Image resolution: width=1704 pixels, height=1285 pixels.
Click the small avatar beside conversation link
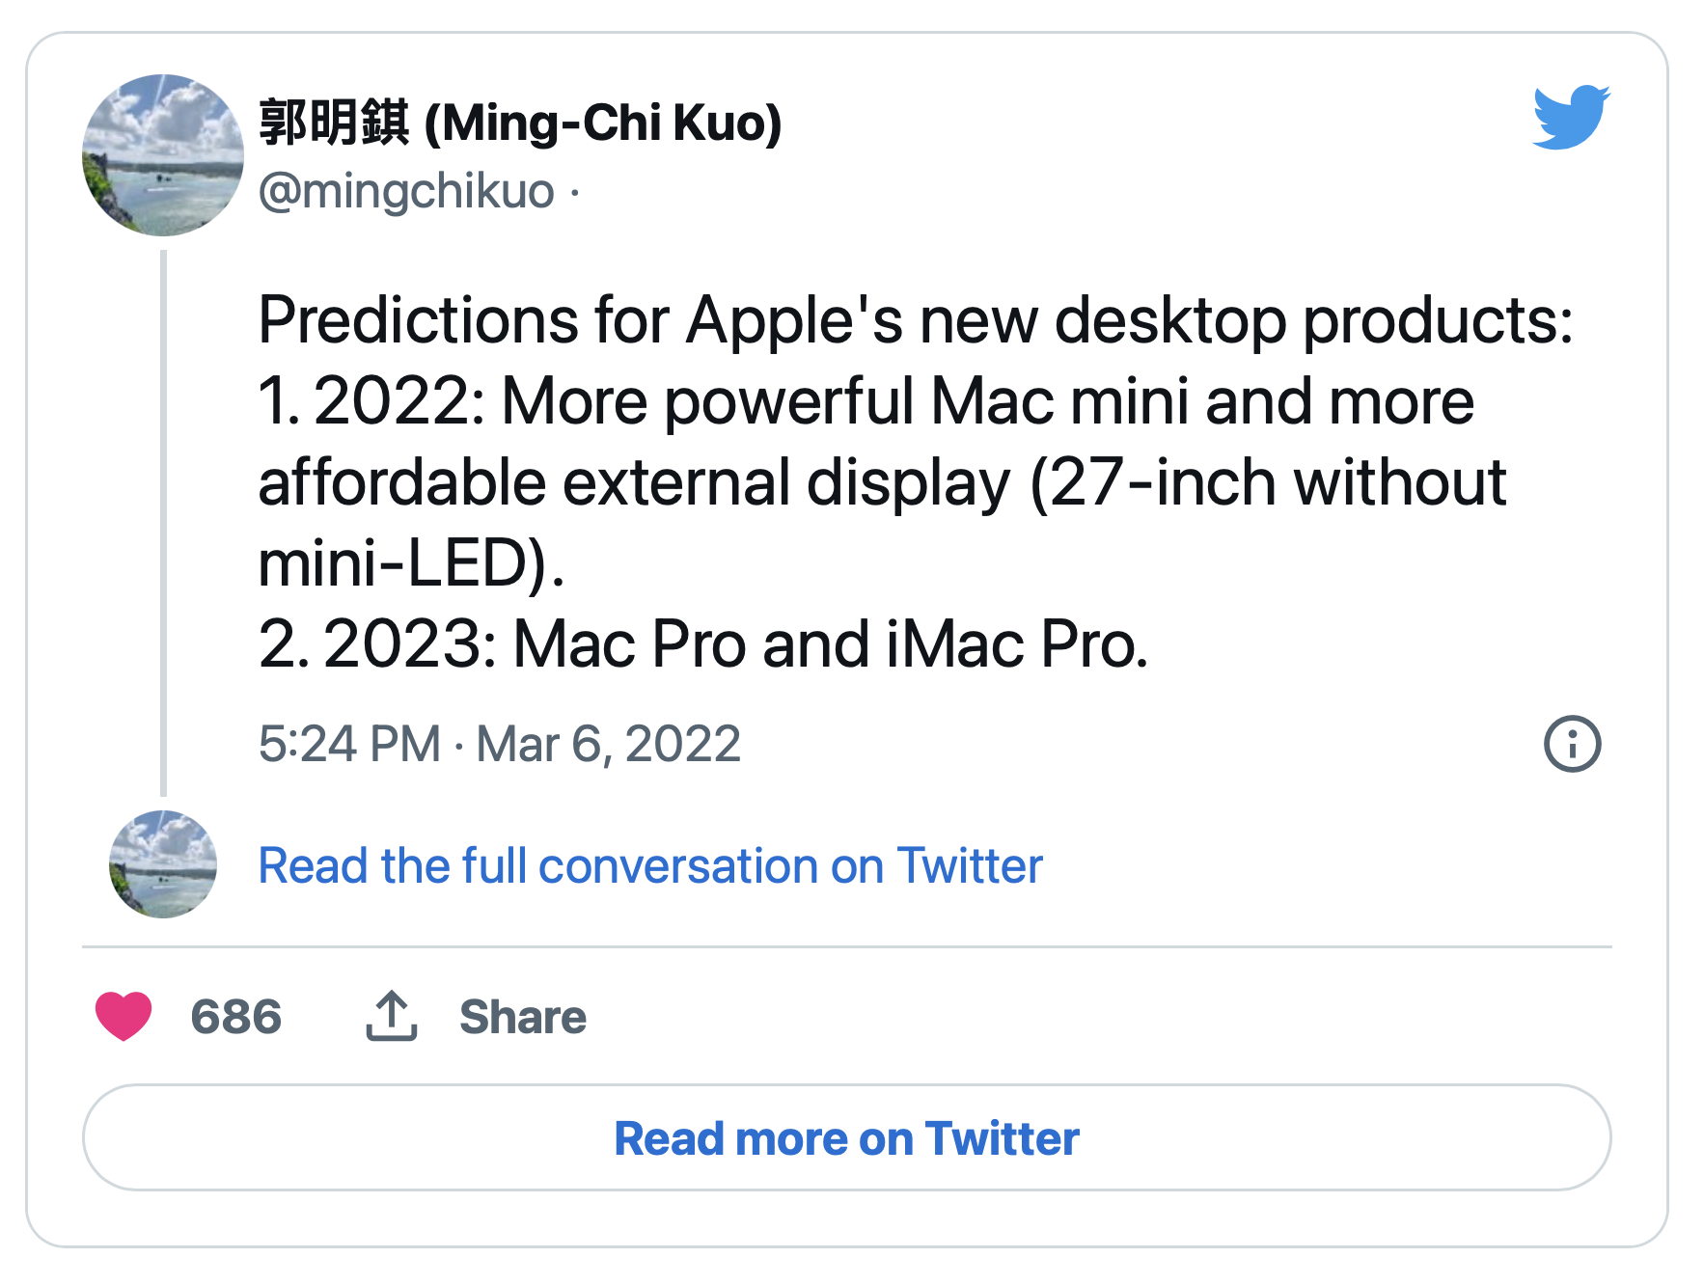pyautogui.click(x=162, y=863)
